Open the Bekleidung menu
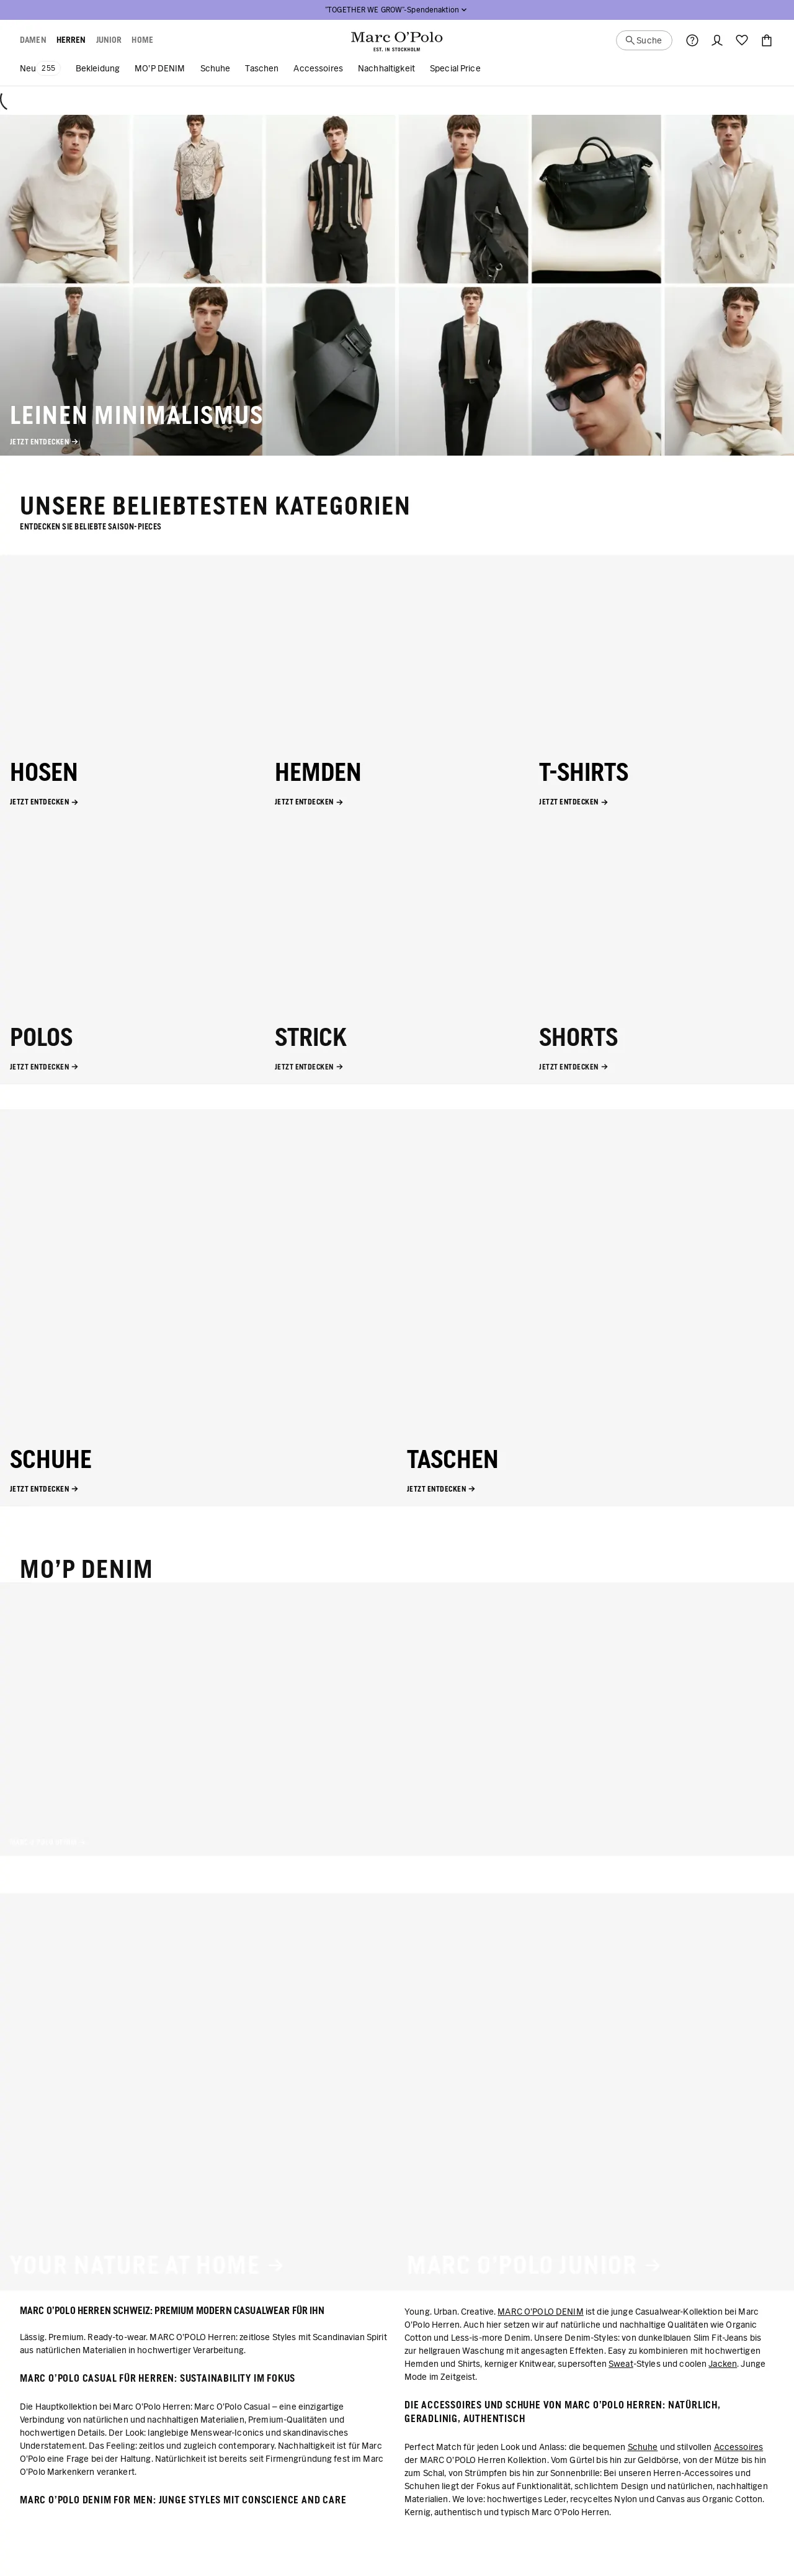 click(x=98, y=69)
